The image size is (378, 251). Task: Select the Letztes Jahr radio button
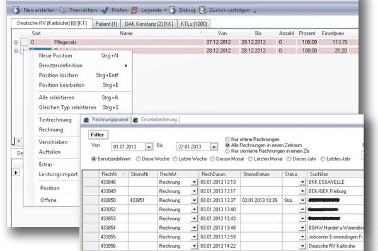coord(323,159)
